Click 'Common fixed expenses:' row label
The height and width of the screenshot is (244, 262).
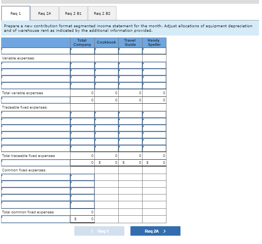(24, 170)
